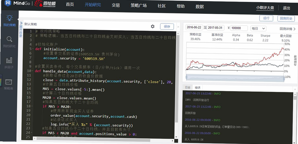298x144 pixels.
Task: Go to 首页 menu item
Action: (x=70, y=4)
